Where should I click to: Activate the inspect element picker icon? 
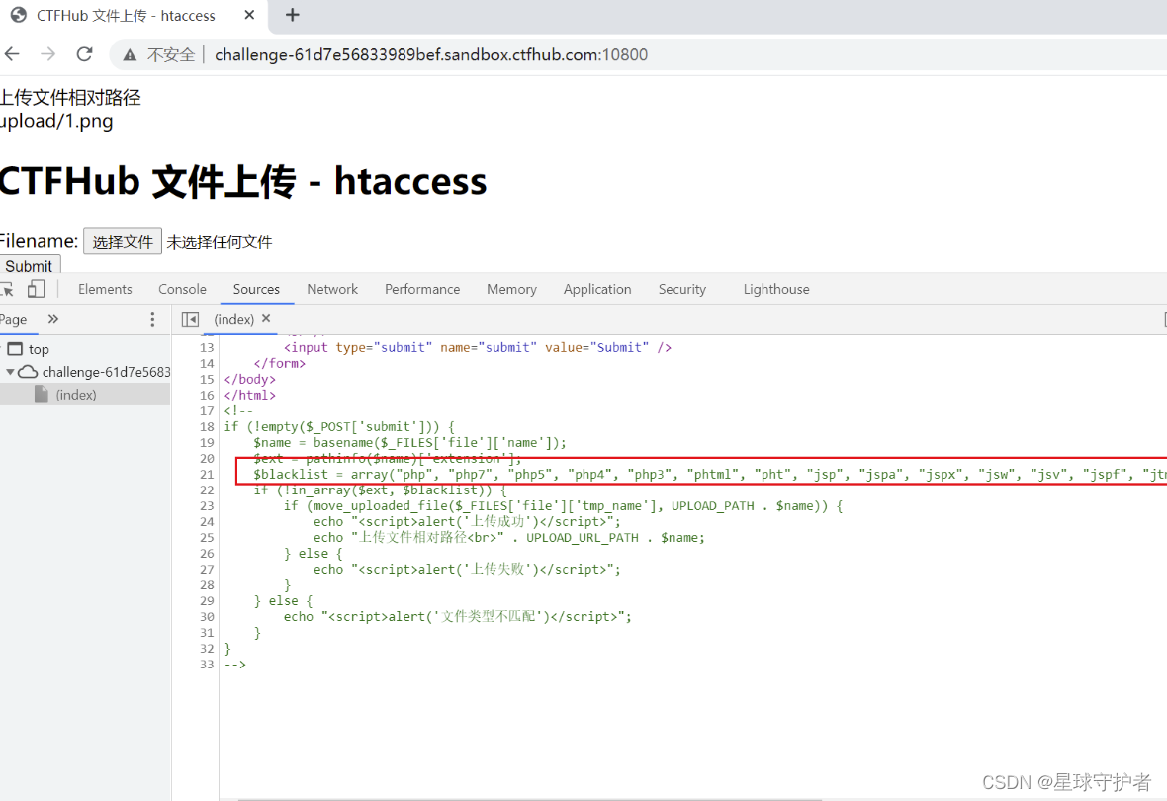(x=8, y=289)
